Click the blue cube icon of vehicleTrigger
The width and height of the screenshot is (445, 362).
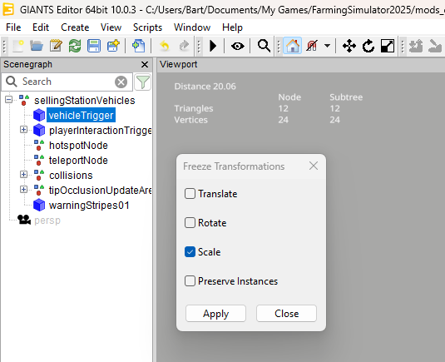click(x=39, y=116)
